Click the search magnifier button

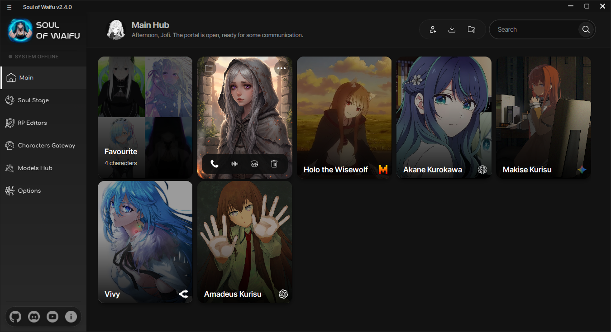click(586, 29)
